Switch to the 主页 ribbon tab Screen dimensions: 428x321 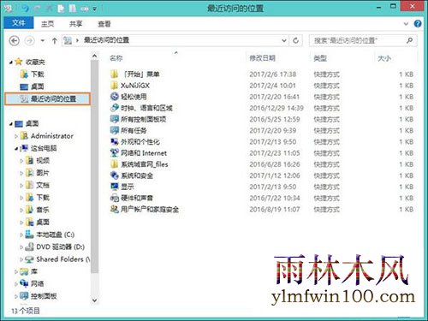click(x=47, y=24)
